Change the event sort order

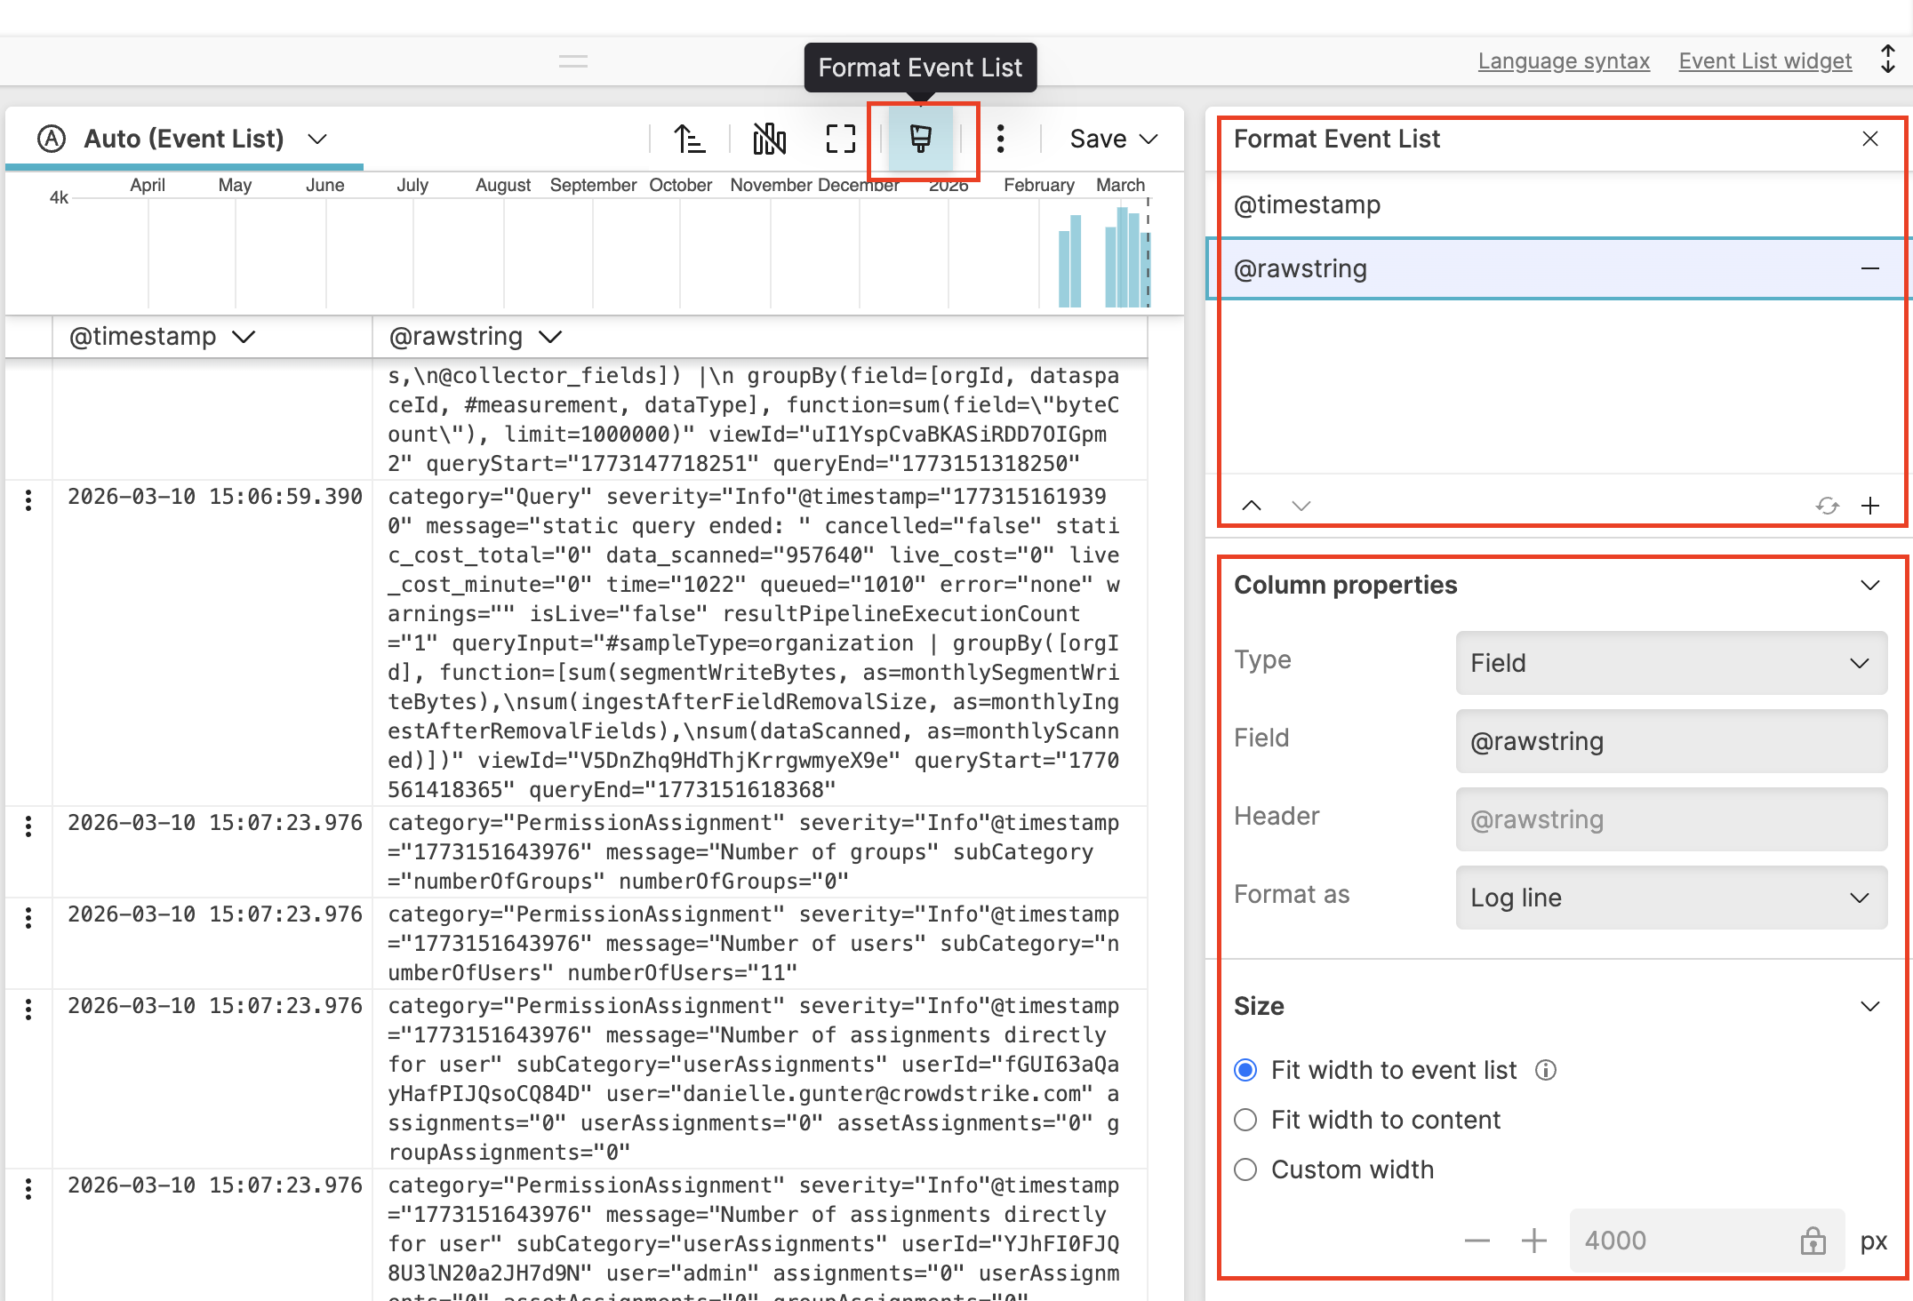coord(690,139)
